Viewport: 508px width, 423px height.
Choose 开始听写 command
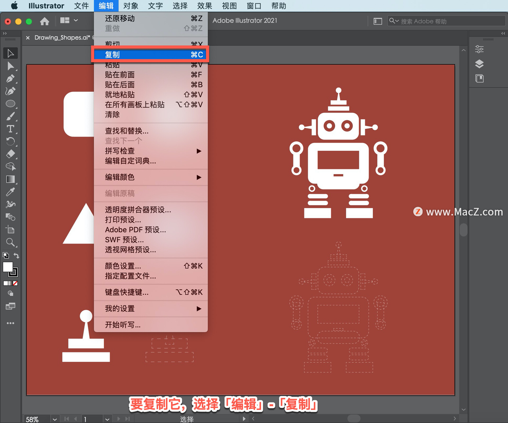(x=151, y=325)
